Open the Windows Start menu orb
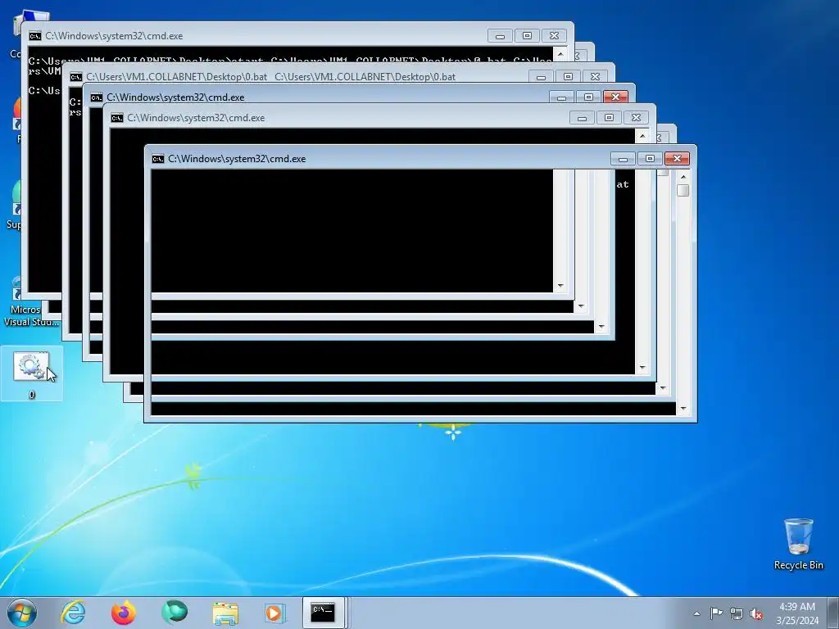The width and height of the screenshot is (839, 629). pos(22,613)
